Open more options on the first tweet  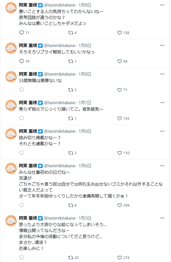click(x=162, y=5)
